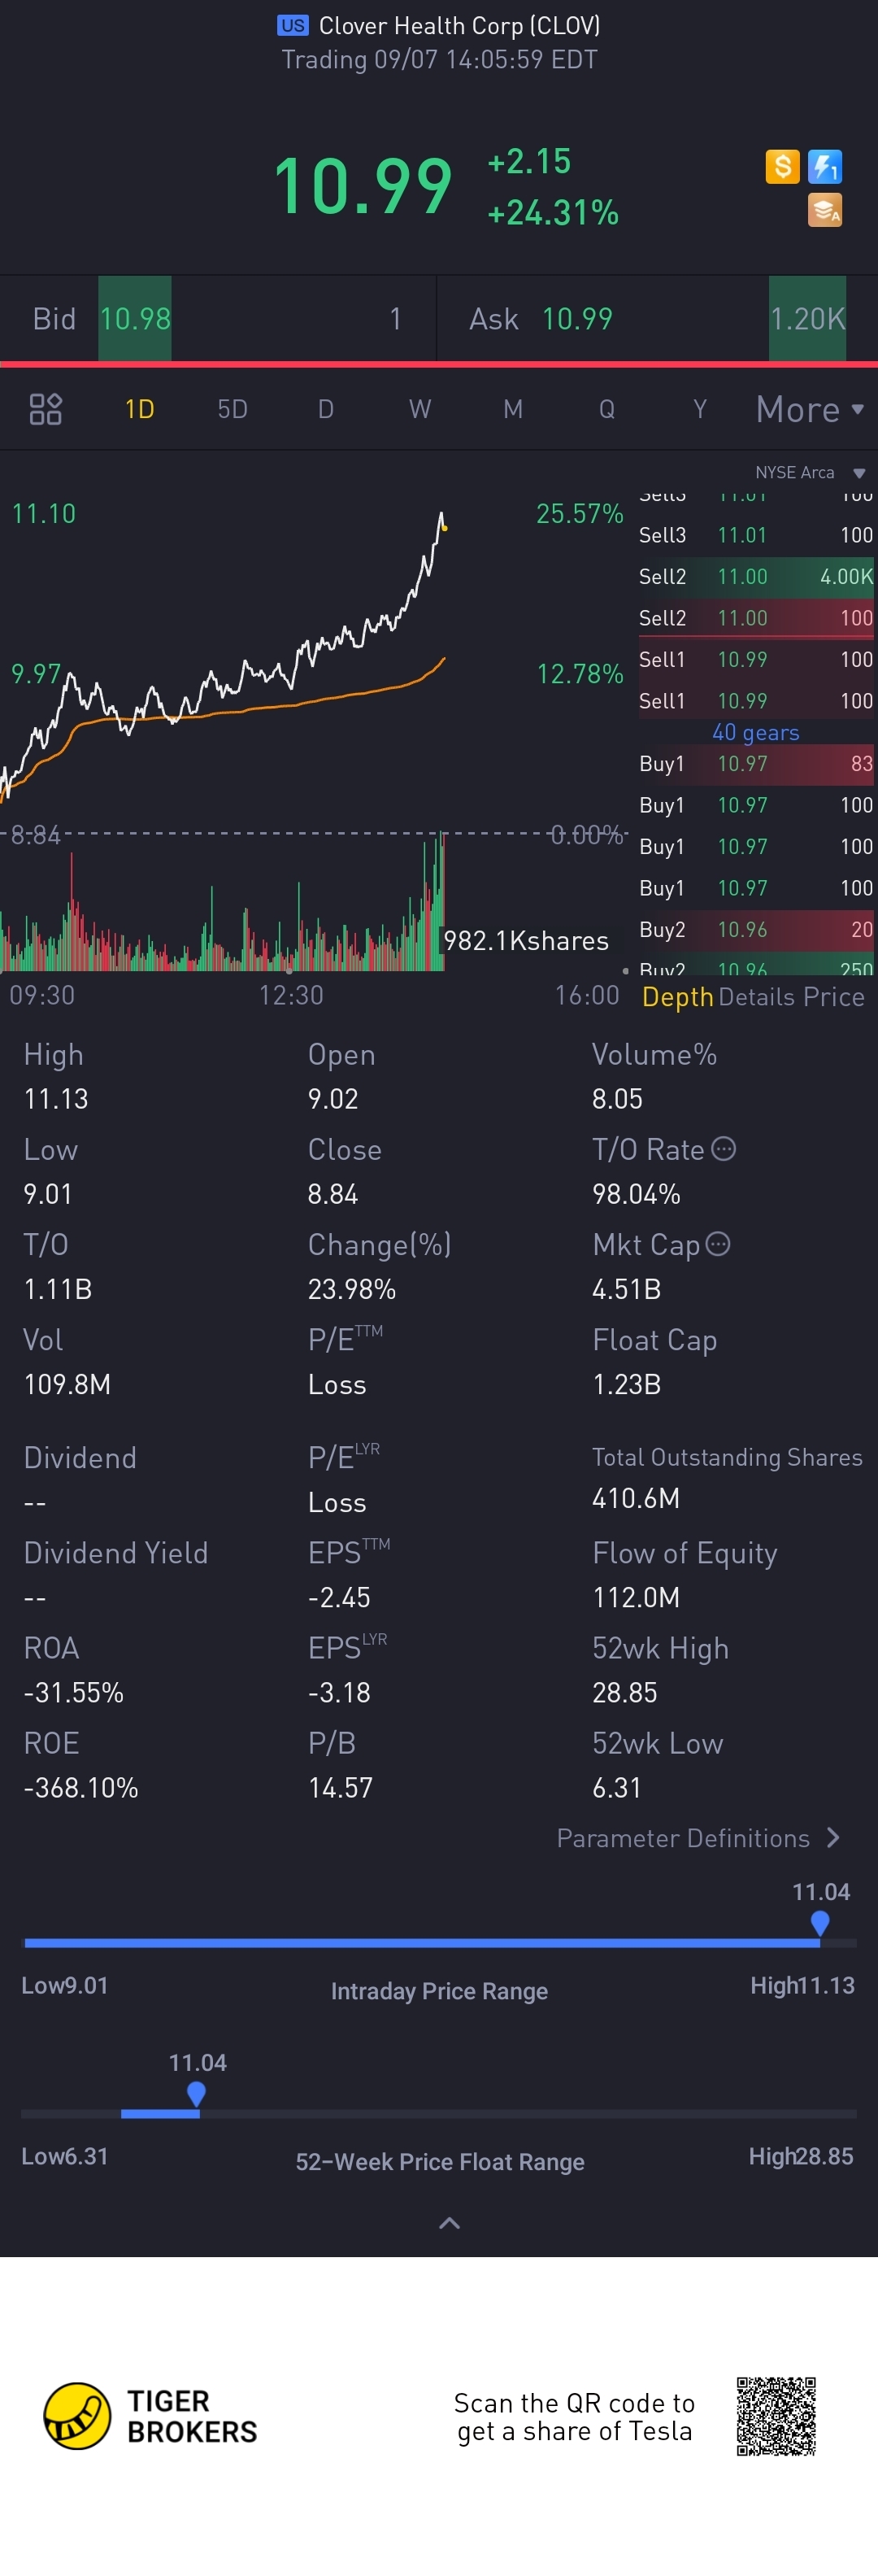
Task: Click the High value 11.13
Action: coord(56,1099)
